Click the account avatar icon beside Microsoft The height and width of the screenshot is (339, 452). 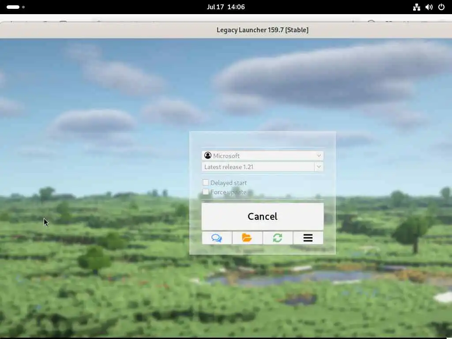pyautogui.click(x=208, y=156)
